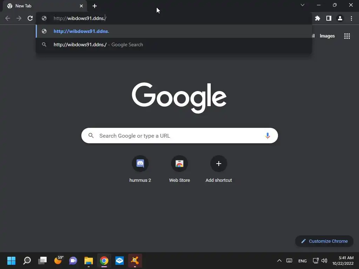Open the touch keyboard tray icon
This screenshot has width=359, height=269.
tap(289, 261)
